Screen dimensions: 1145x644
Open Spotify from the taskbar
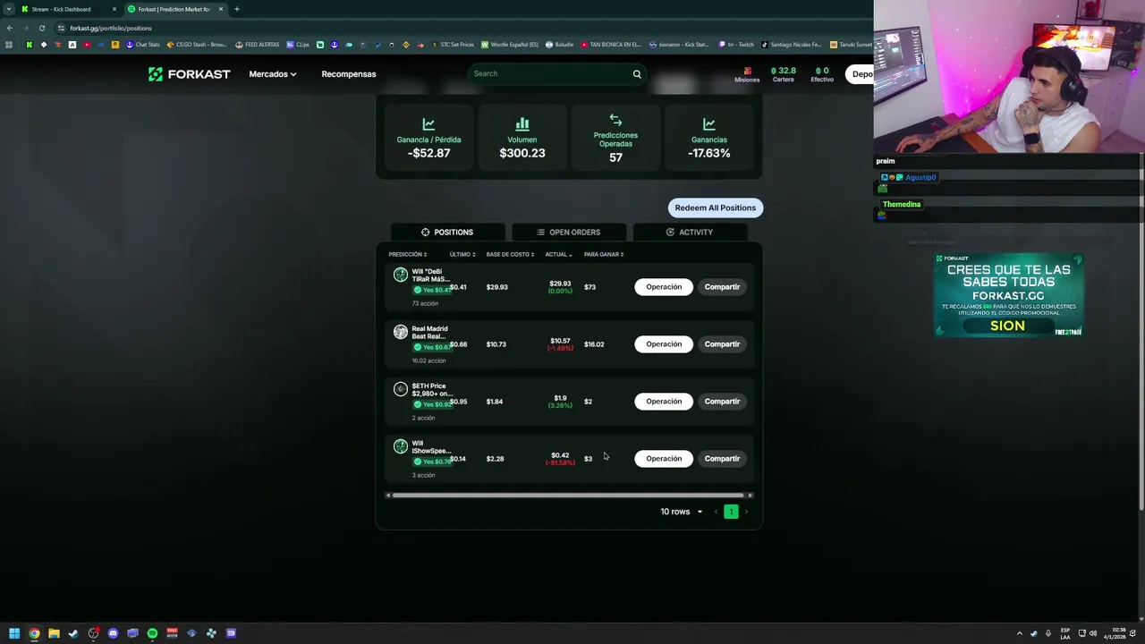tap(152, 633)
